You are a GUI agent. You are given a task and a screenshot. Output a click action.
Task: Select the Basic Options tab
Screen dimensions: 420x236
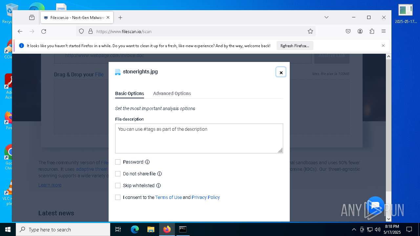coord(130,93)
